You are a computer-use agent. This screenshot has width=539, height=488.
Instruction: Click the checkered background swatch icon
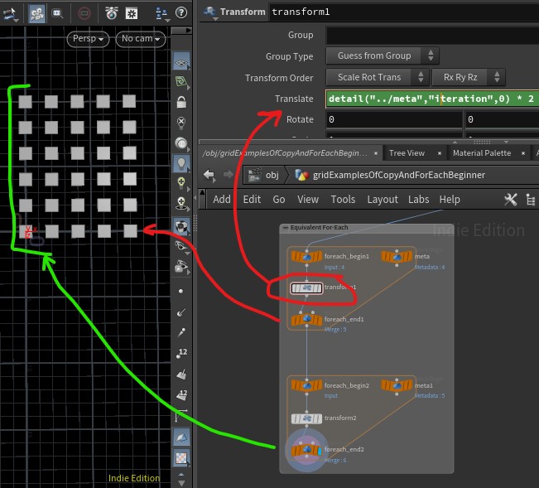tap(181, 457)
